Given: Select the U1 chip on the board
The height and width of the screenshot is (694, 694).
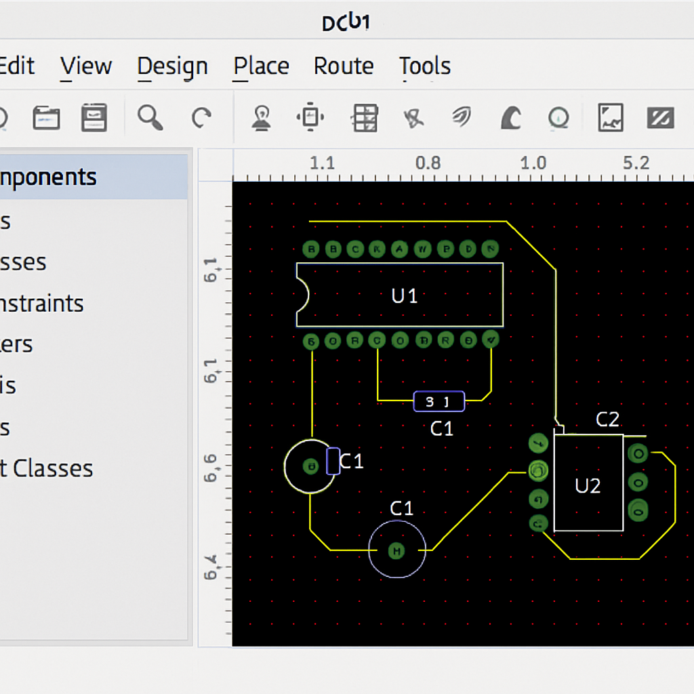Looking at the screenshot, I should pos(404,295).
